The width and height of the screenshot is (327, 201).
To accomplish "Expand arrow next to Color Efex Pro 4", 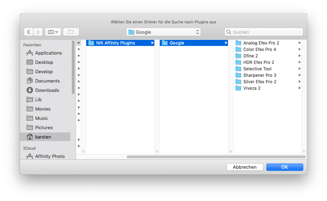I will 299,49.
